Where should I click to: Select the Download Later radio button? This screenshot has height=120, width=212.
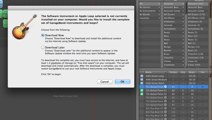pyautogui.click(x=43, y=47)
